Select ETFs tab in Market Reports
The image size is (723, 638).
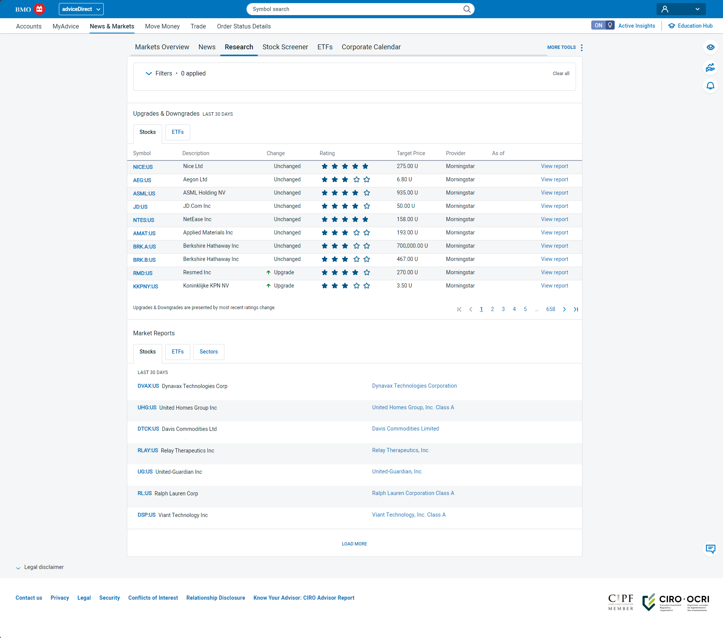pos(178,352)
